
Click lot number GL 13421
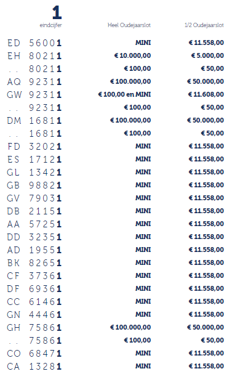[x=34, y=173]
